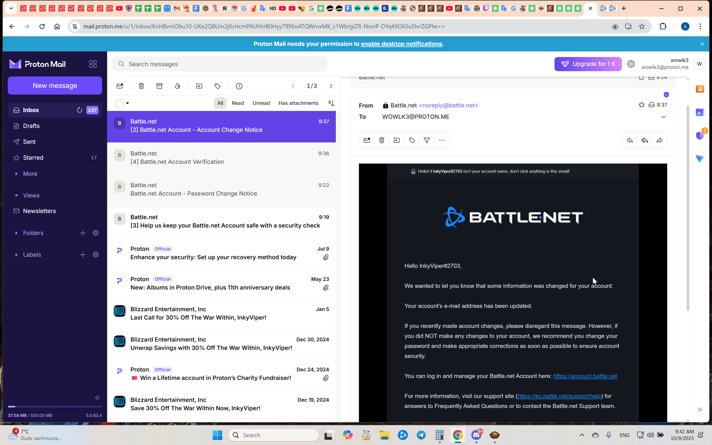Click the label tag icon in list toolbar
The width and height of the screenshot is (712, 445).
(x=218, y=86)
